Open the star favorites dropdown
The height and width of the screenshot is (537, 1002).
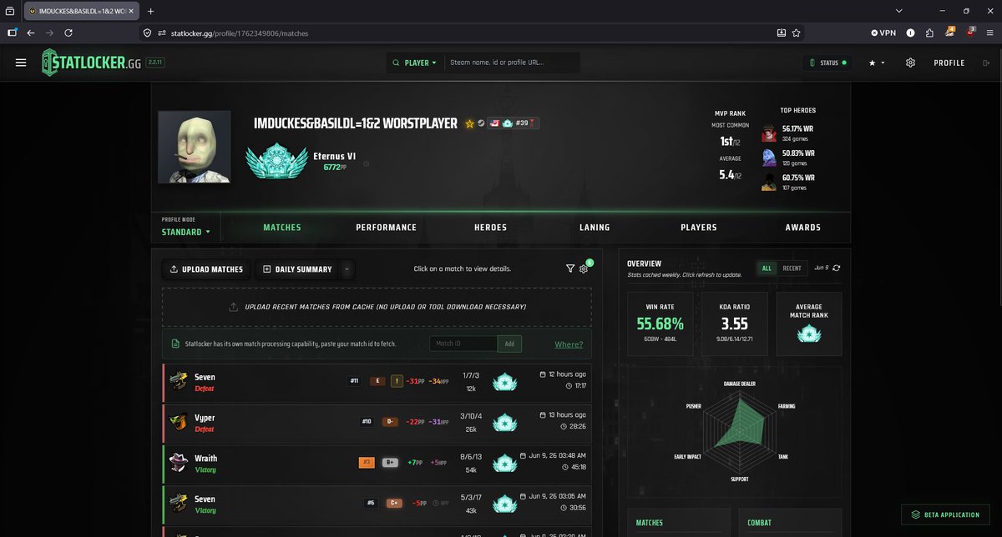(877, 63)
